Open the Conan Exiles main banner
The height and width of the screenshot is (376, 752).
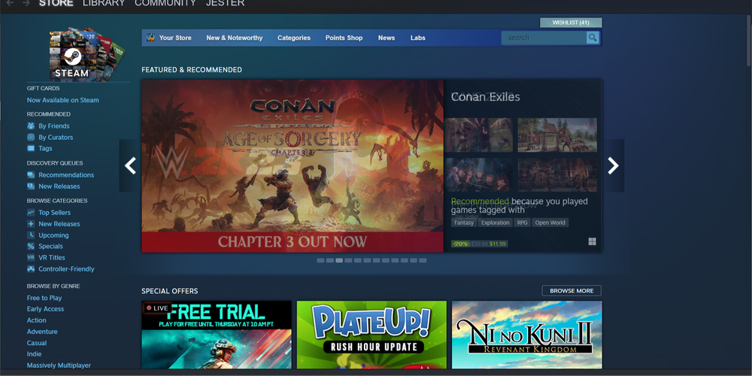293,166
